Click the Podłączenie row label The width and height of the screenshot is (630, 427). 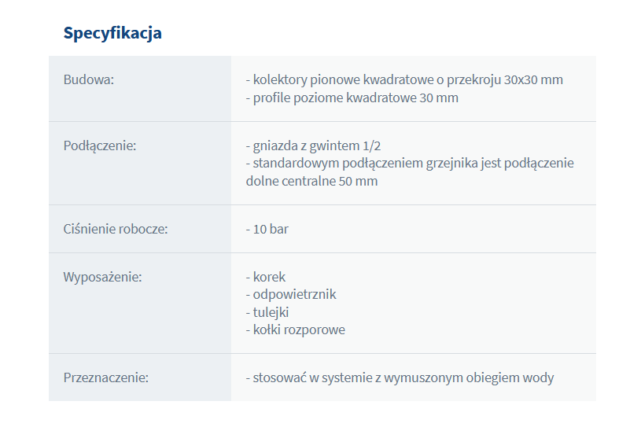click(x=99, y=145)
